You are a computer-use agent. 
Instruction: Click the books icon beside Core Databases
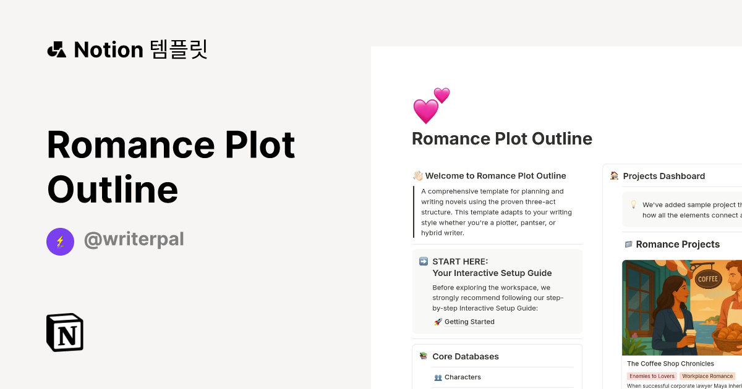click(424, 356)
